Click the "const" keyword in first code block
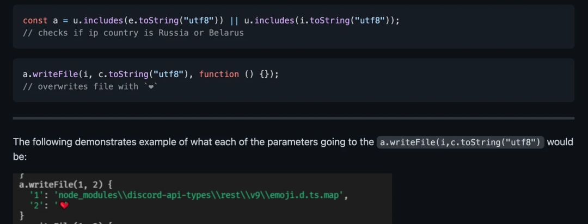This screenshot has width=588, height=224. (x=35, y=21)
